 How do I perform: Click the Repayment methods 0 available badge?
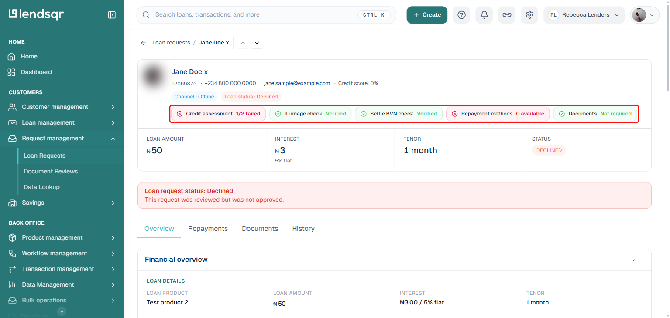(x=498, y=114)
